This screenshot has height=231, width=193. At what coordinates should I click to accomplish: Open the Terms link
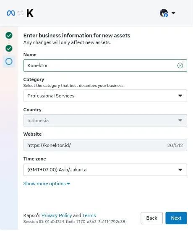coord(89,216)
